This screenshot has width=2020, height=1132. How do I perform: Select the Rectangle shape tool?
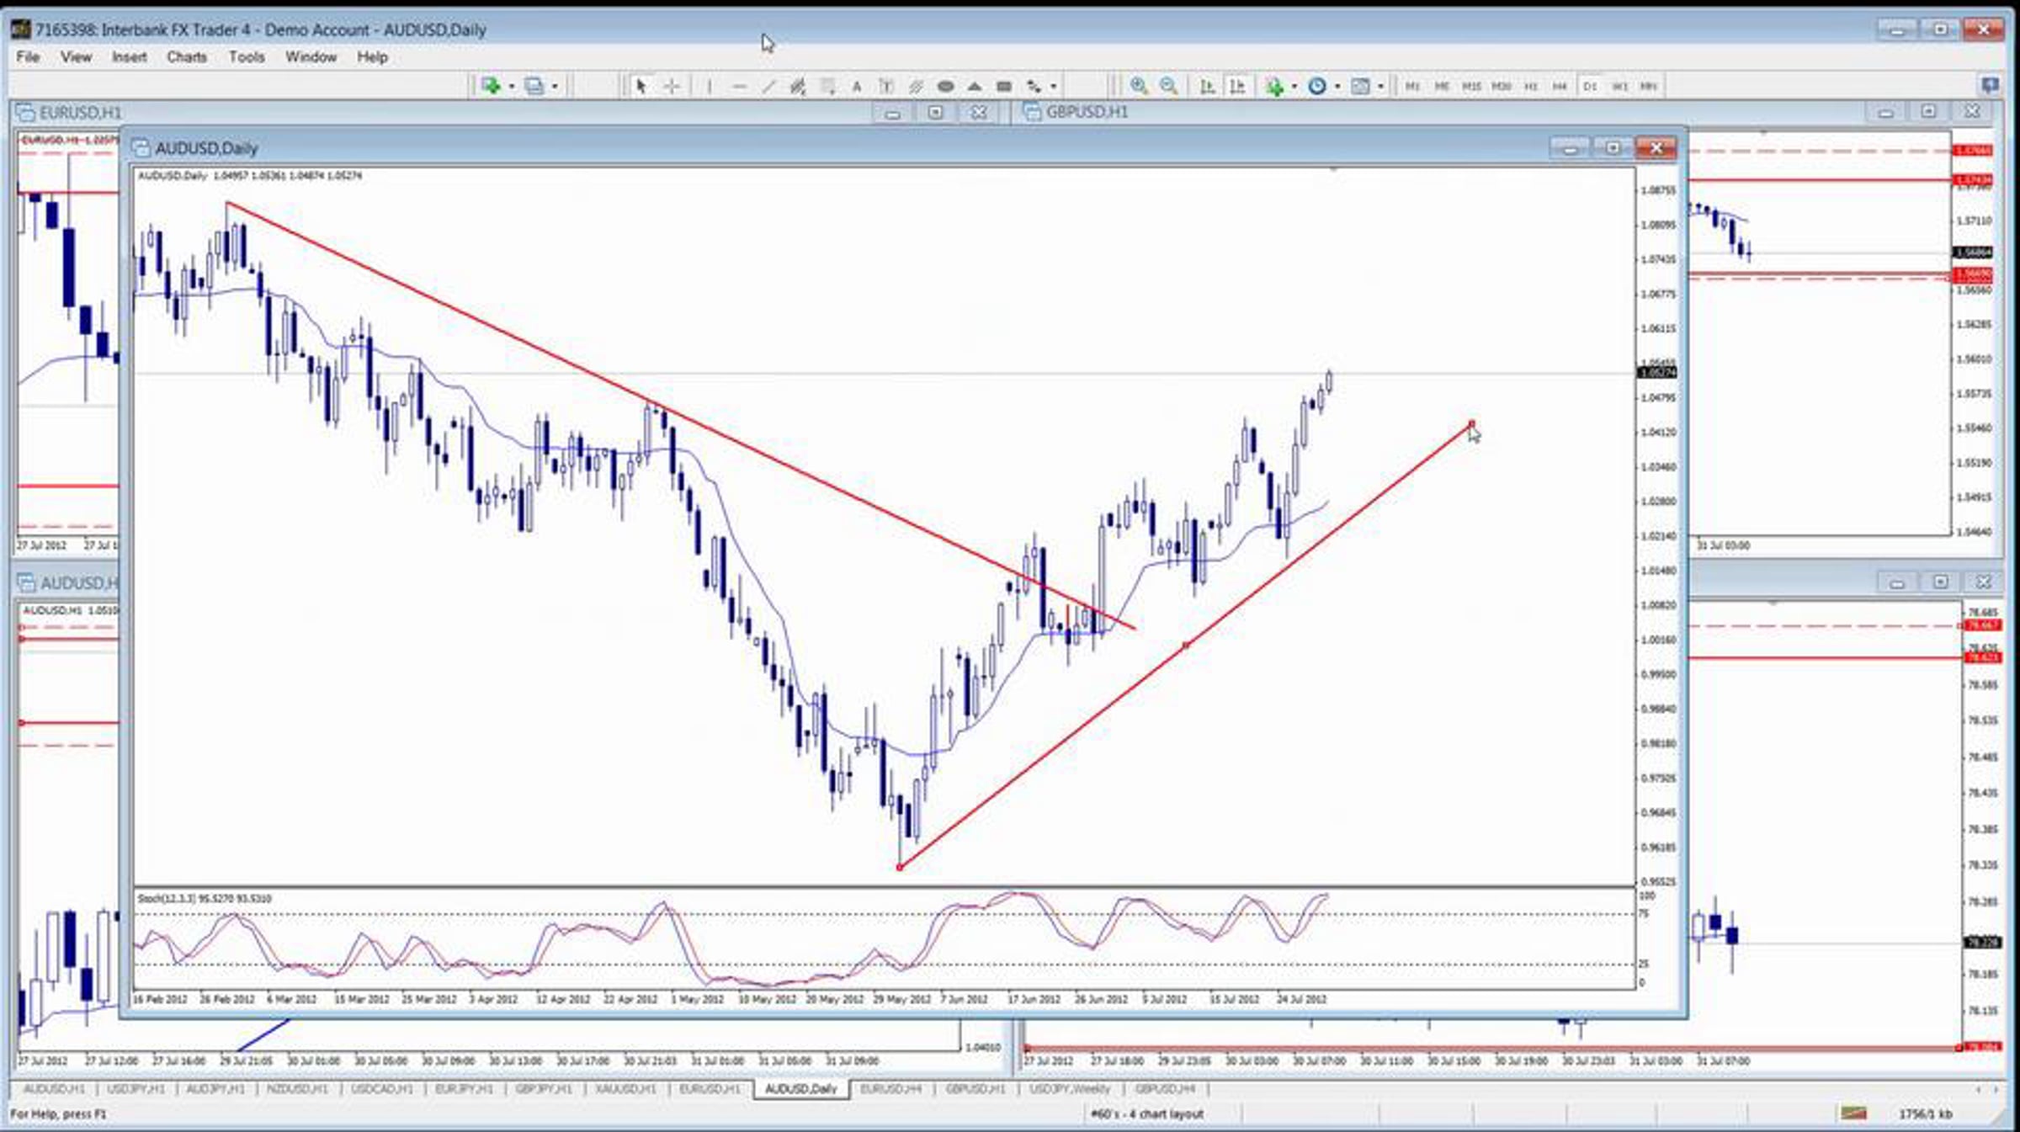(x=1004, y=86)
